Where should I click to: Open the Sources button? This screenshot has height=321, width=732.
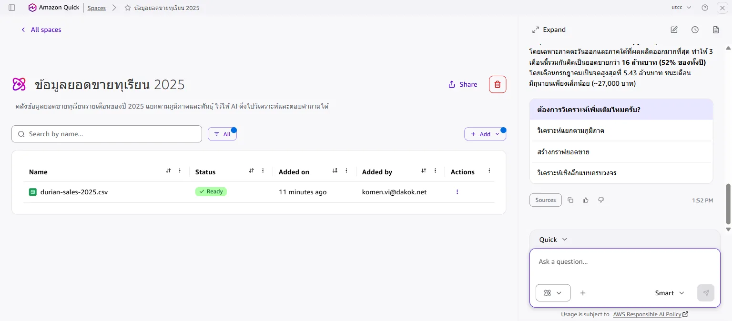tap(546, 200)
